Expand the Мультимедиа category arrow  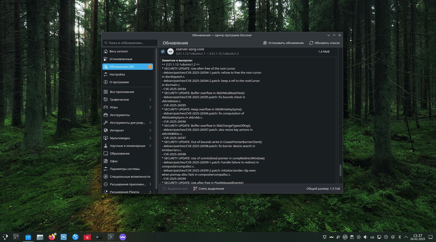(x=150, y=138)
